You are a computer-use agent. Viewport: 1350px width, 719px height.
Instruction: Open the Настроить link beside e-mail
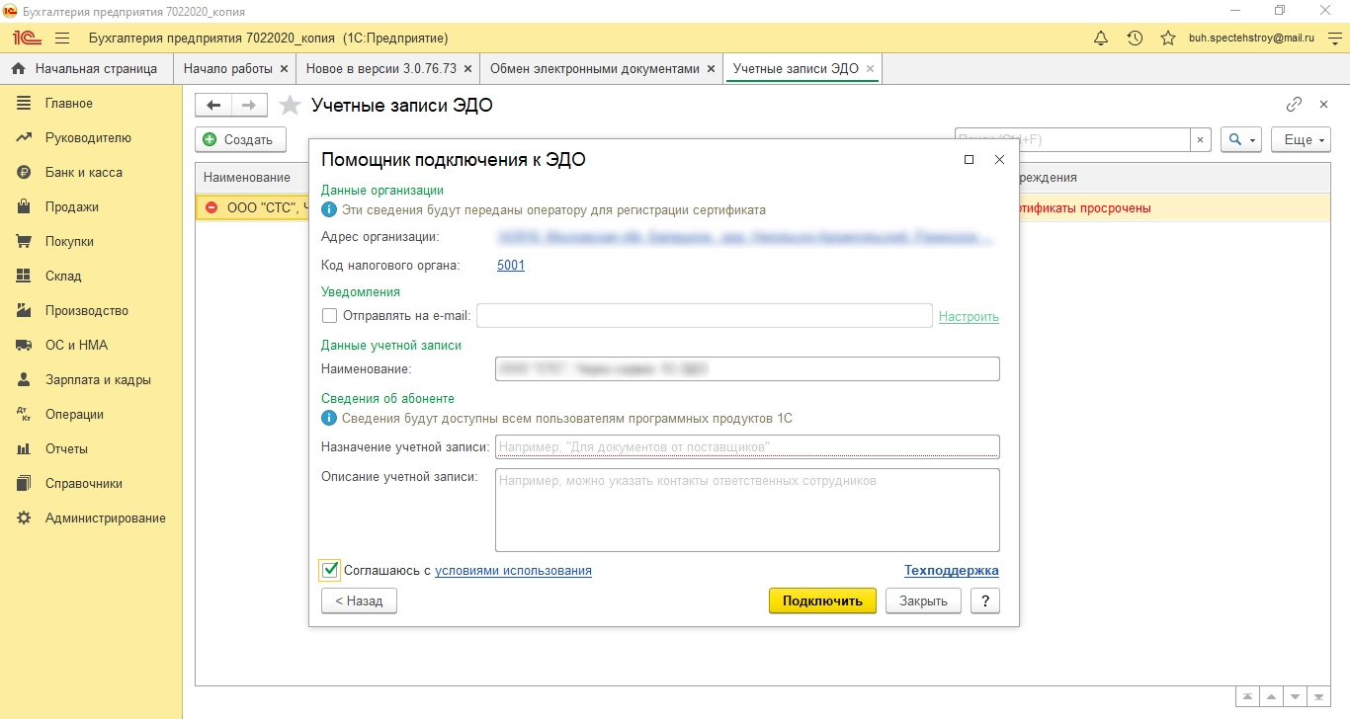pyautogui.click(x=969, y=316)
